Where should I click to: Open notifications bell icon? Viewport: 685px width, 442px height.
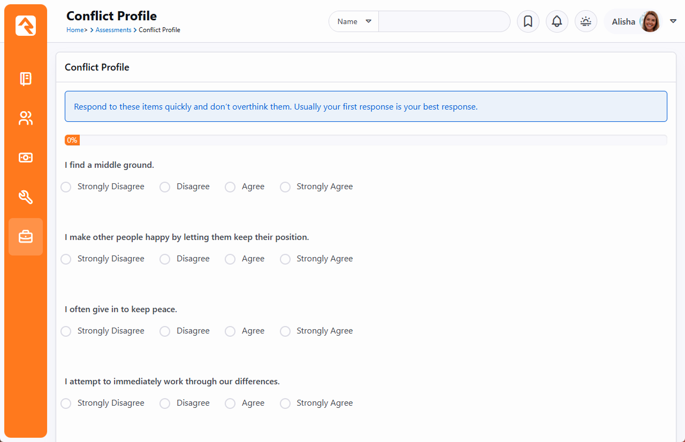coord(557,21)
